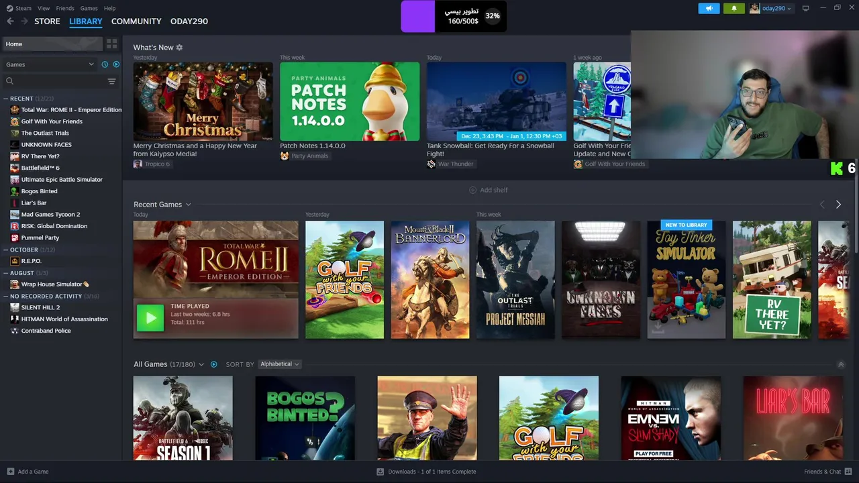The image size is (859, 483).
Task: Switch to the LIBRARY tab
Action: point(86,21)
